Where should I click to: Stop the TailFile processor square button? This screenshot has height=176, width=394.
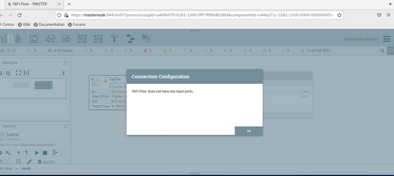45,153
